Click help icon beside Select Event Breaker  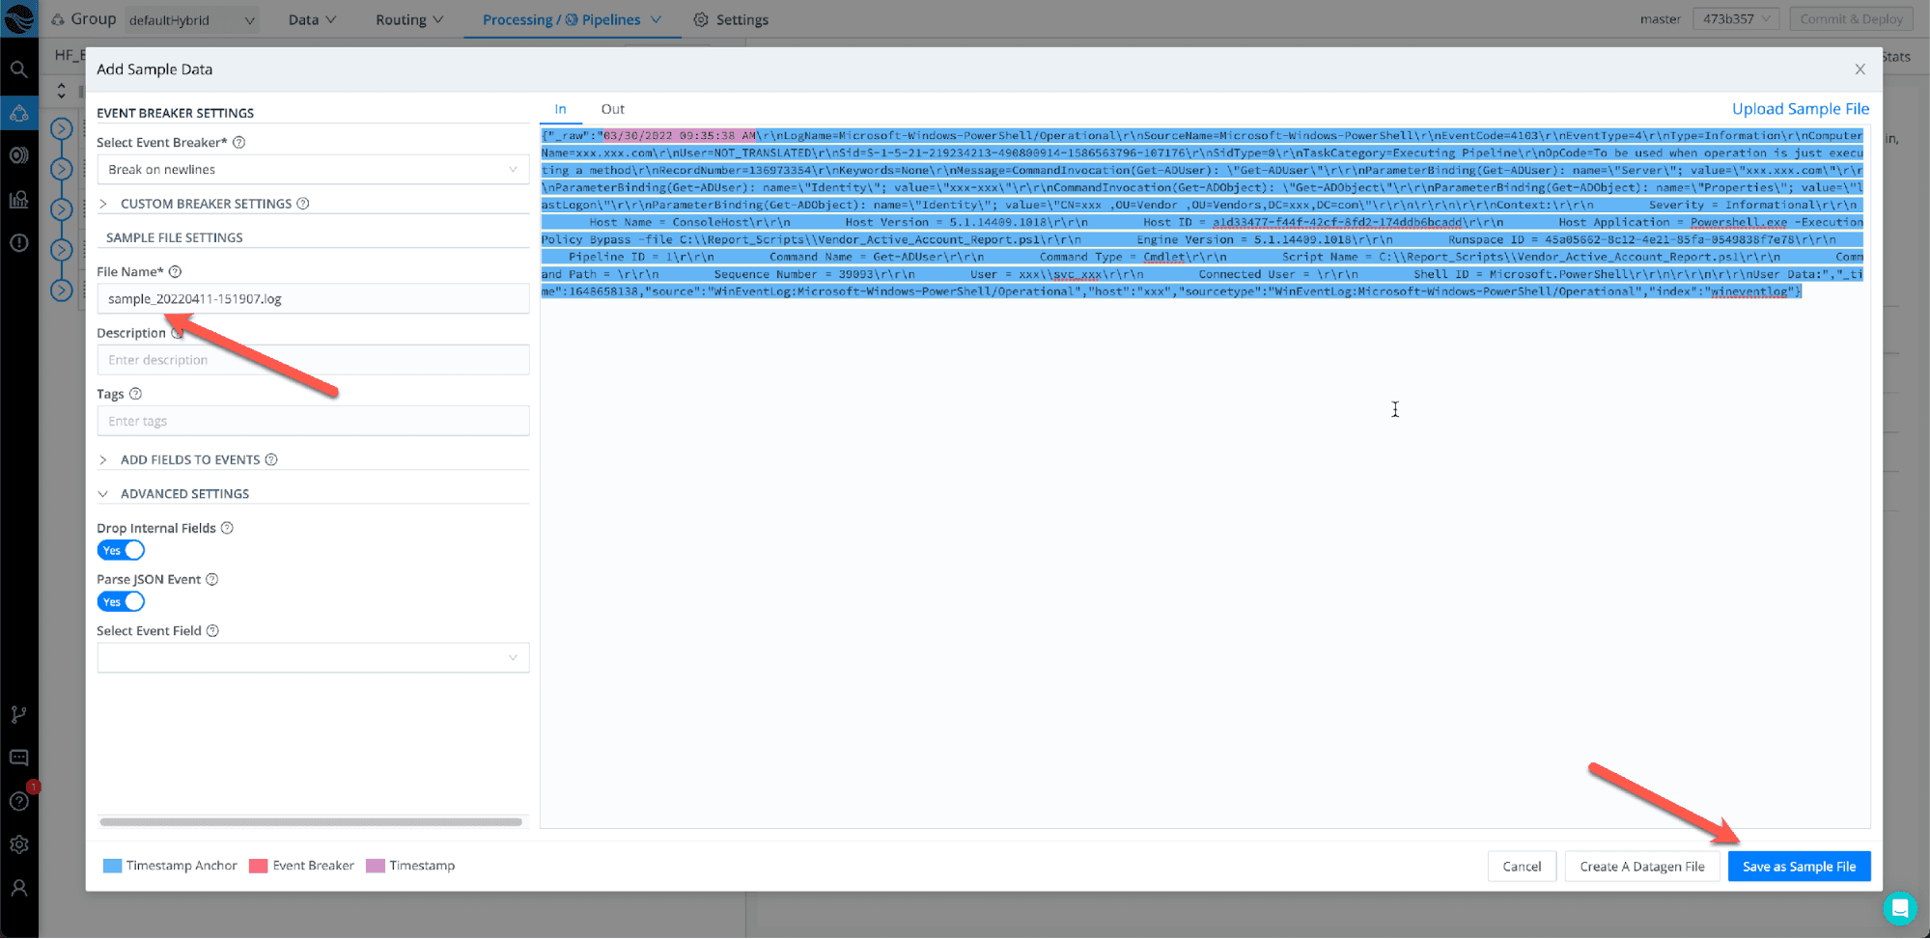[239, 143]
